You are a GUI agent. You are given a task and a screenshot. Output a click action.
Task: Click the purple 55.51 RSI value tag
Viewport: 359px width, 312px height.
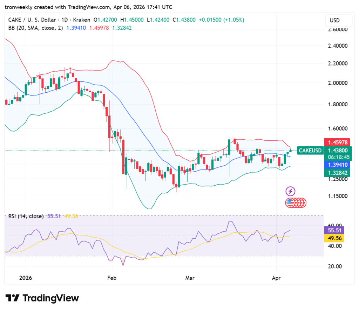pyautogui.click(x=334, y=231)
